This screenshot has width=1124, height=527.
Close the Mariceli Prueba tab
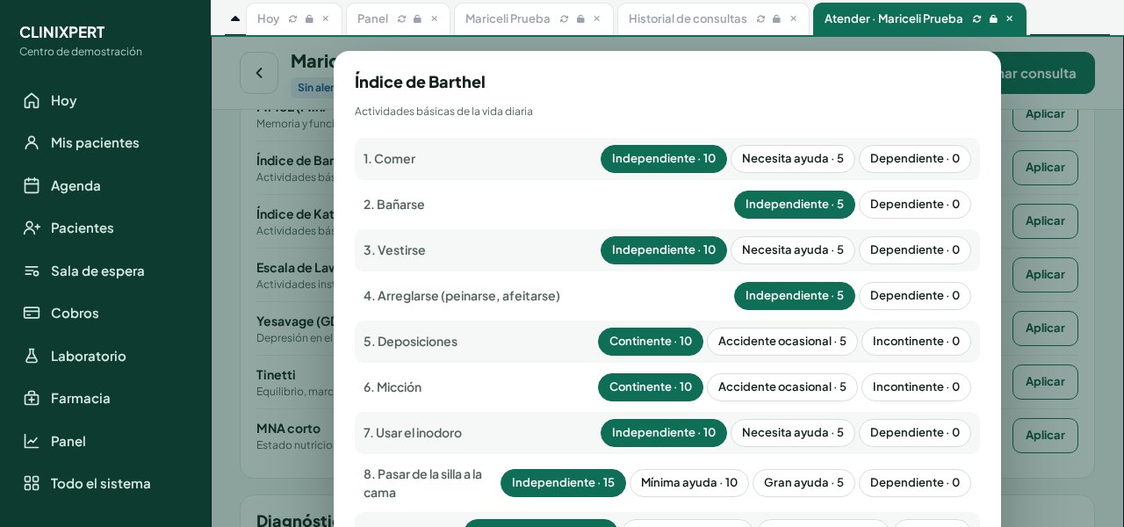pyautogui.click(x=597, y=18)
